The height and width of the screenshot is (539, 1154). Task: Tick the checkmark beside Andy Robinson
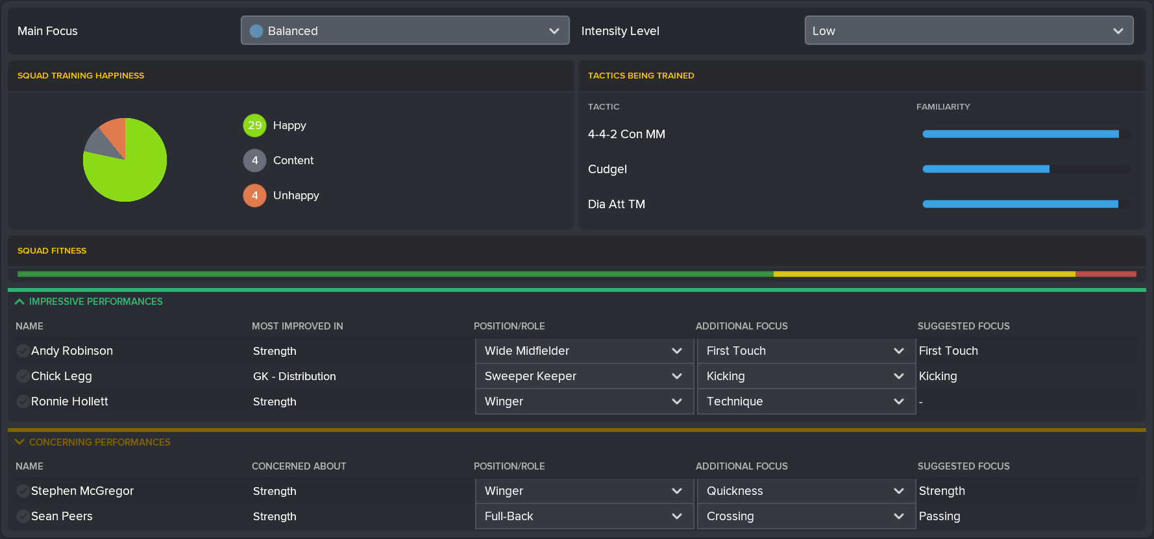point(23,351)
